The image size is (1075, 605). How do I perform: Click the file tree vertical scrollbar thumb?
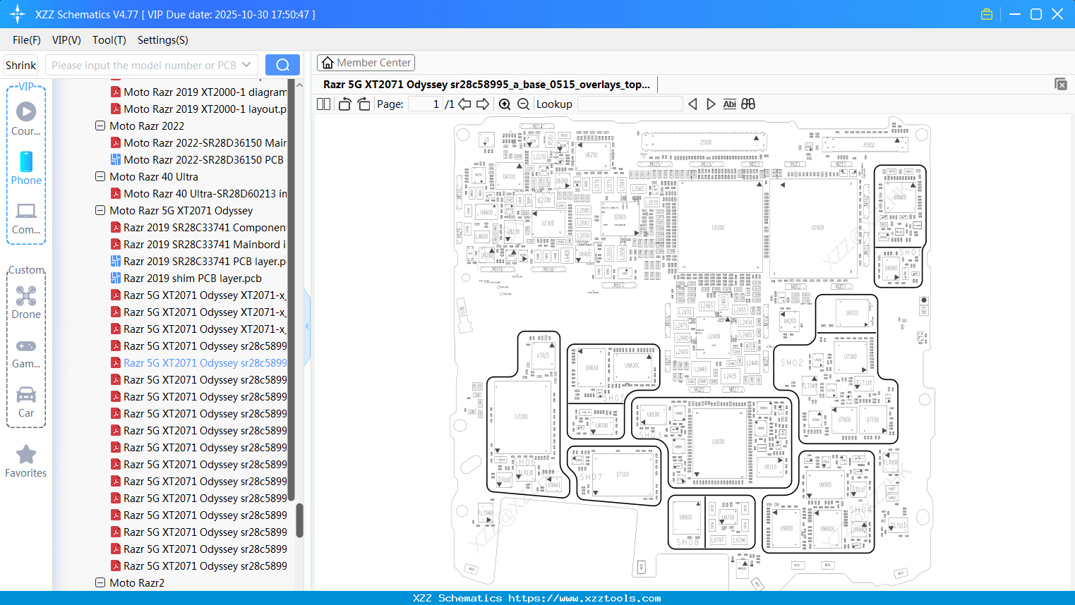(x=299, y=520)
